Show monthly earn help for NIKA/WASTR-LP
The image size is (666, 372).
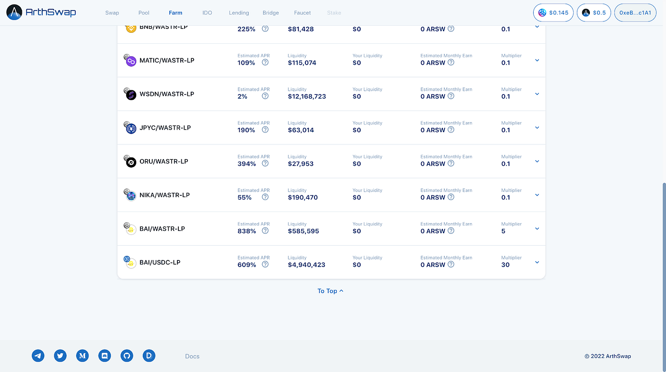pos(451,197)
